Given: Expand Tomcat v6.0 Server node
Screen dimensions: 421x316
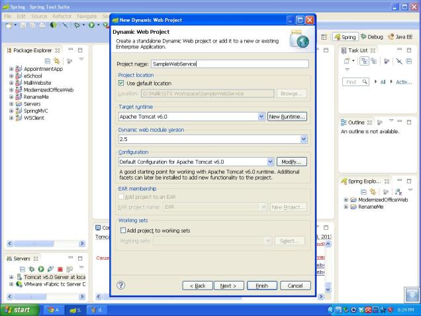Looking at the screenshot, I should click(11, 277).
